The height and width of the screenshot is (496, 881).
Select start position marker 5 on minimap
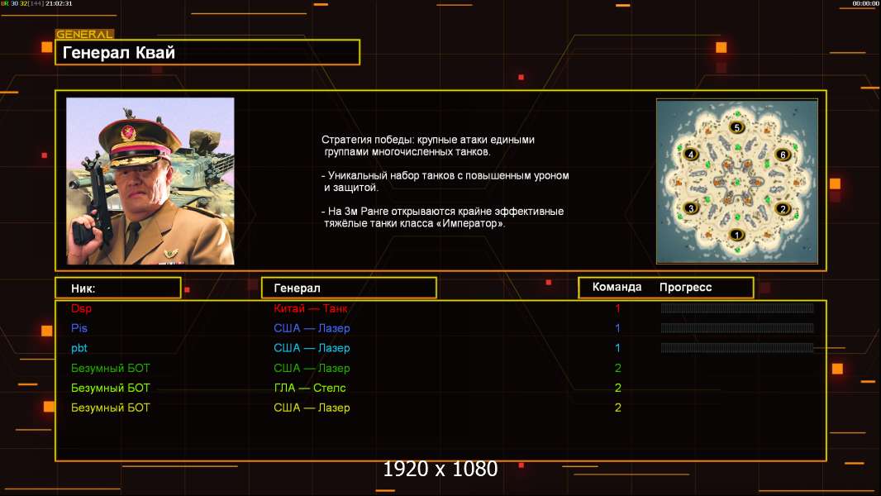point(736,127)
